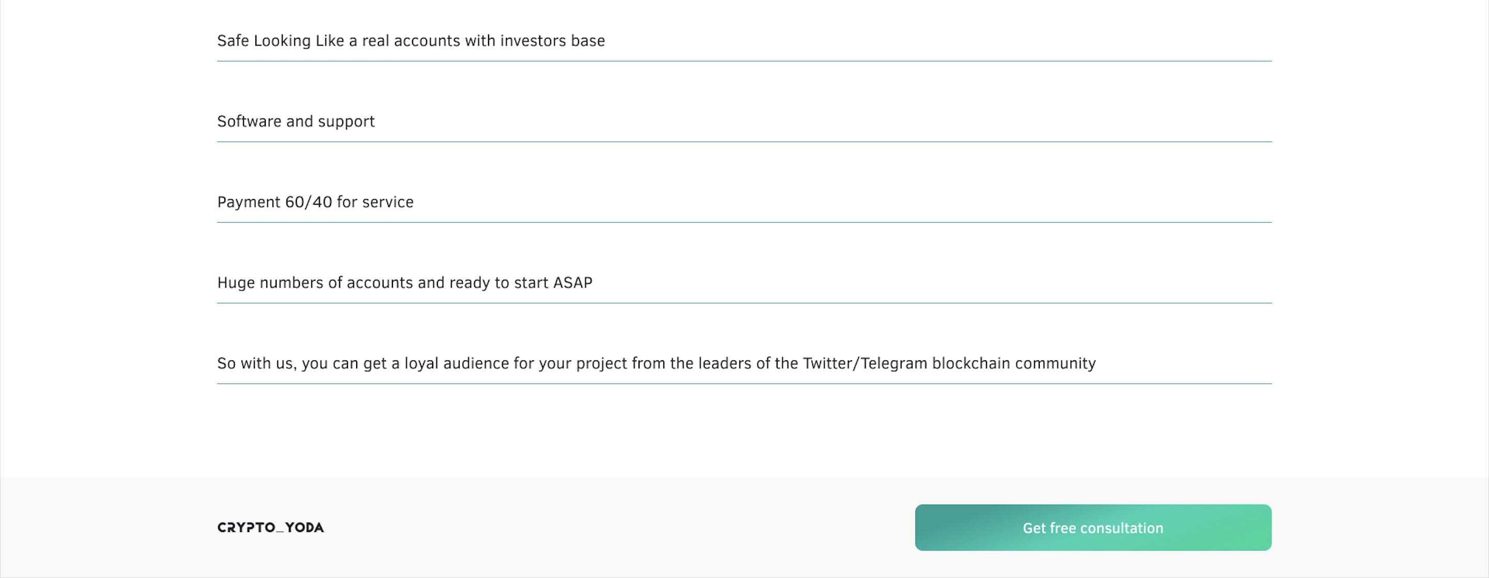
Task: Click the gray footer area between logo and button
Action: (x=618, y=528)
